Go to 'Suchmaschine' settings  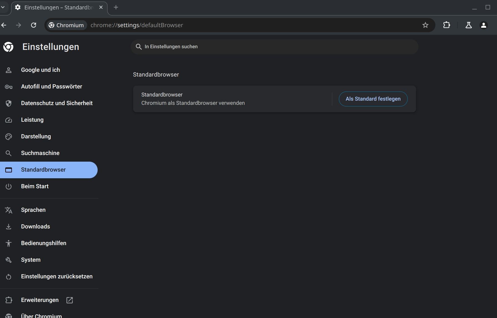40,153
